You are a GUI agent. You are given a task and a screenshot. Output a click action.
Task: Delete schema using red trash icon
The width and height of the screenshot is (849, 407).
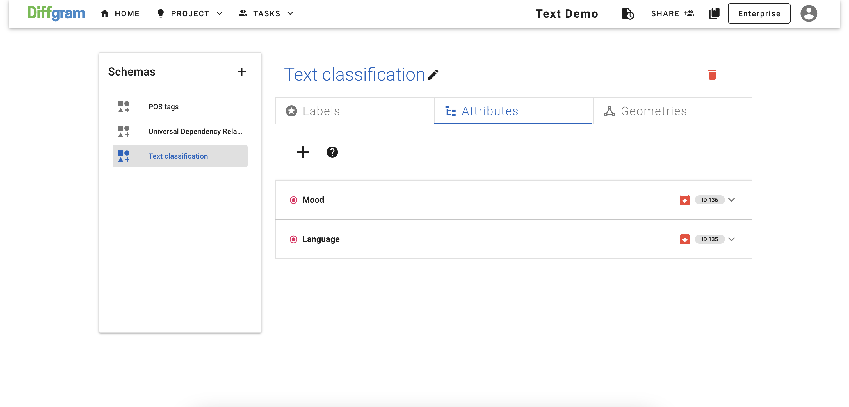pyautogui.click(x=712, y=75)
